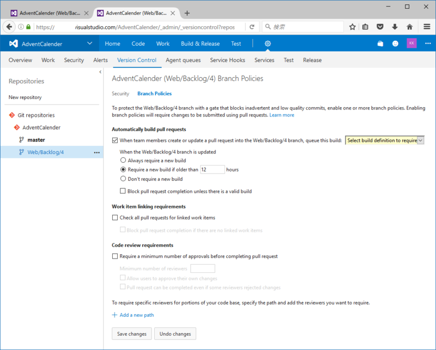The image size is (436, 350).
Task: Click the Pocket save icon
Action: coord(380,27)
